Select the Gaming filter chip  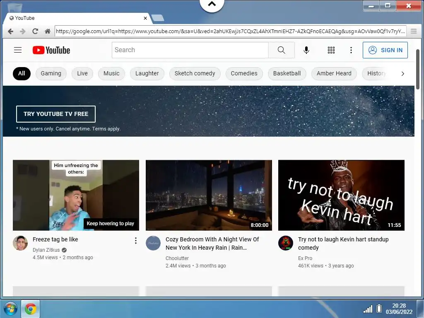click(x=51, y=74)
